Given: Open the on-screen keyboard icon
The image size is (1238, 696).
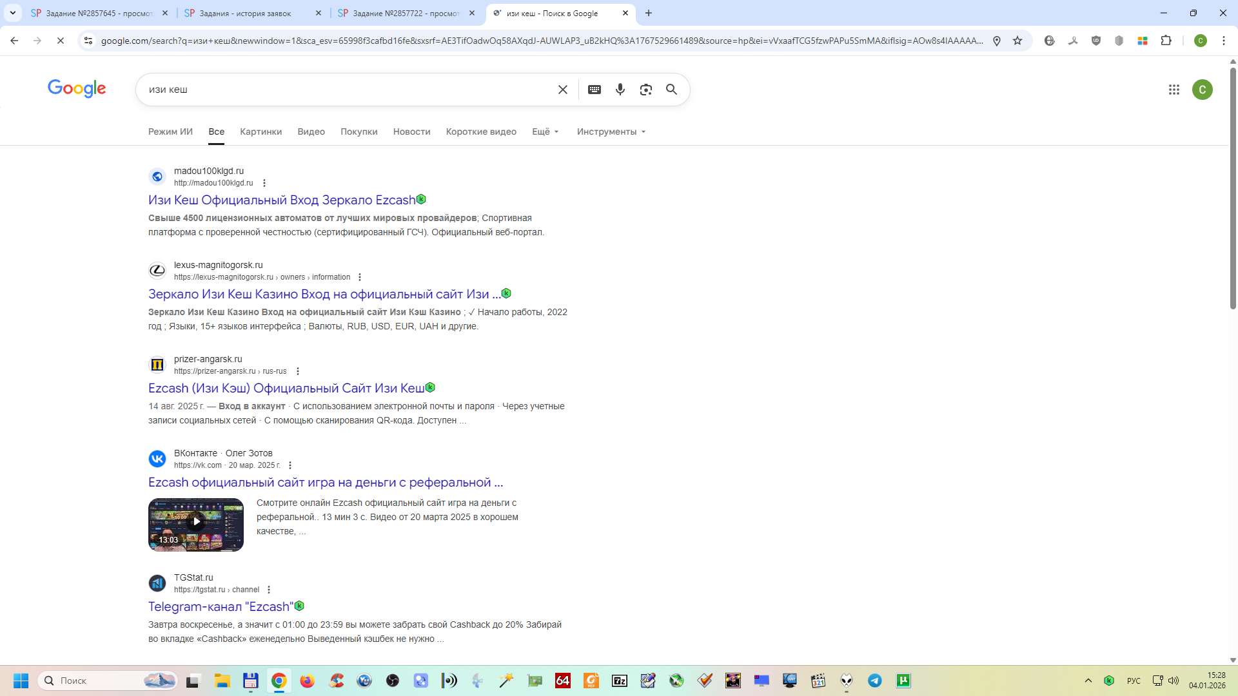Looking at the screenshot, I should (x=594, y=90).
